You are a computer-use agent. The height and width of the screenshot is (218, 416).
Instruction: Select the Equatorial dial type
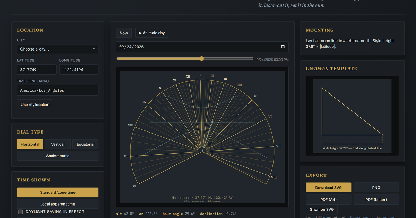pyautogui.click(x=86, y=144)
